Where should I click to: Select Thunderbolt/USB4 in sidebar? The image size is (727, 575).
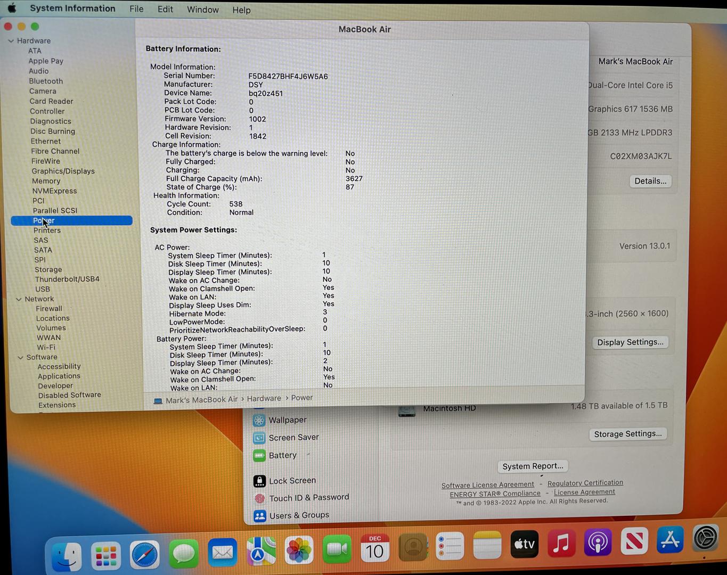[67, 279]
